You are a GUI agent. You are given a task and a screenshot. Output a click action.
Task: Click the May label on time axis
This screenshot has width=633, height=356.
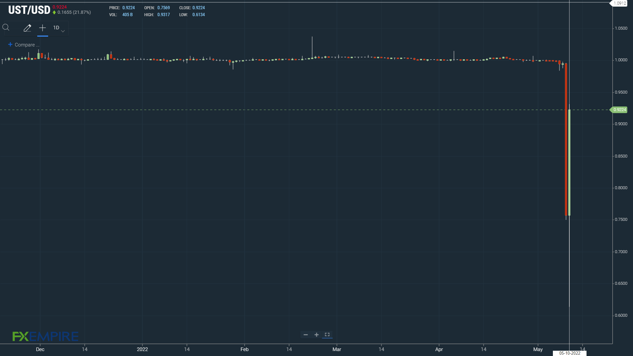tap(538, 349)
